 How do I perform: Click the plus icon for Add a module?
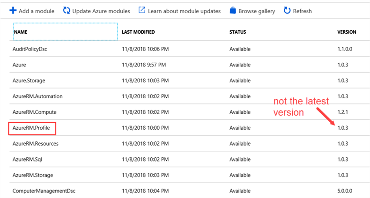tap(13, 11)
